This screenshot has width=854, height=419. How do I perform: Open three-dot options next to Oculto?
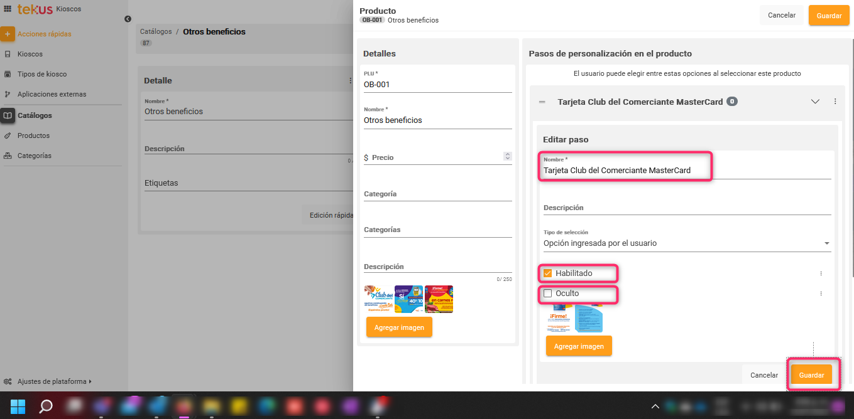(821, 294)
